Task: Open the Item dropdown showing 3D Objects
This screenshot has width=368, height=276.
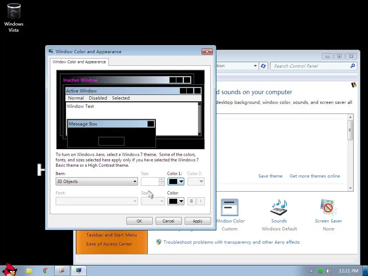Action: (97, 181)
